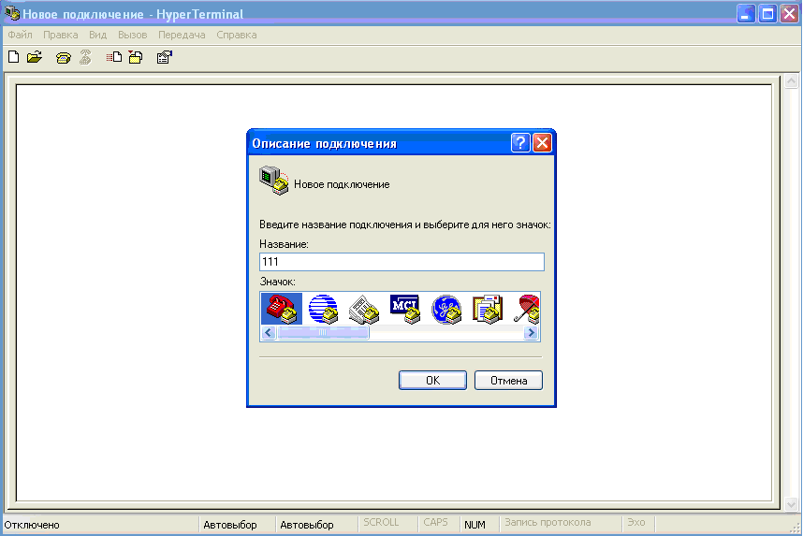
Task: Click the first Автовыбор status cell
Action: pyautogui.click(x=230, y=525)
